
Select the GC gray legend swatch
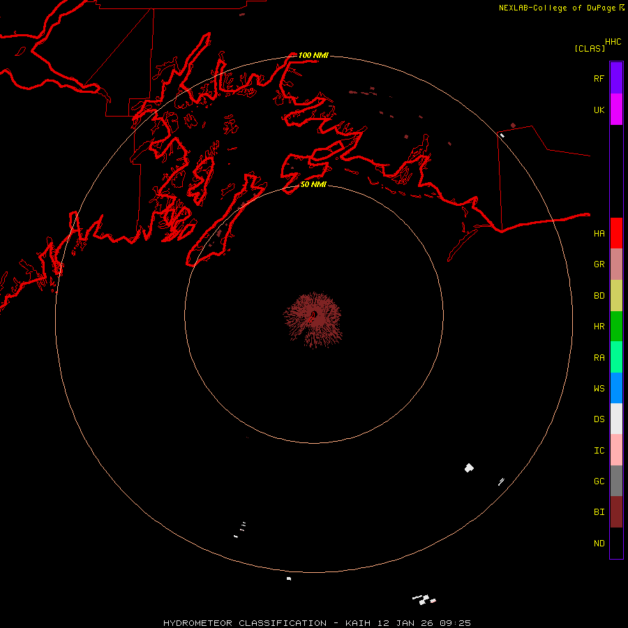click(x=616, y=481)
